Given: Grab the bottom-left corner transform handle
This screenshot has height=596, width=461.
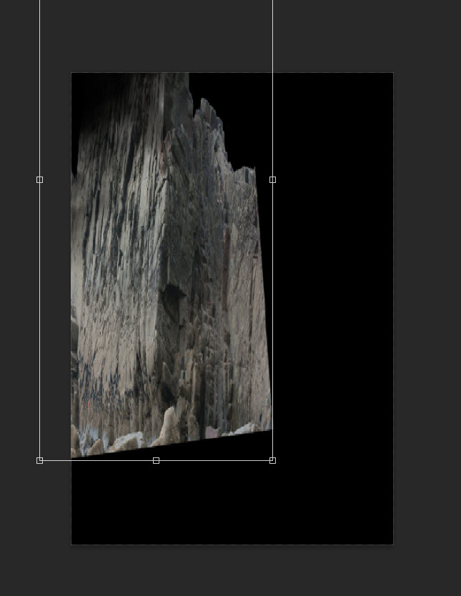Looking at the screenshot, I should [39, 460].
